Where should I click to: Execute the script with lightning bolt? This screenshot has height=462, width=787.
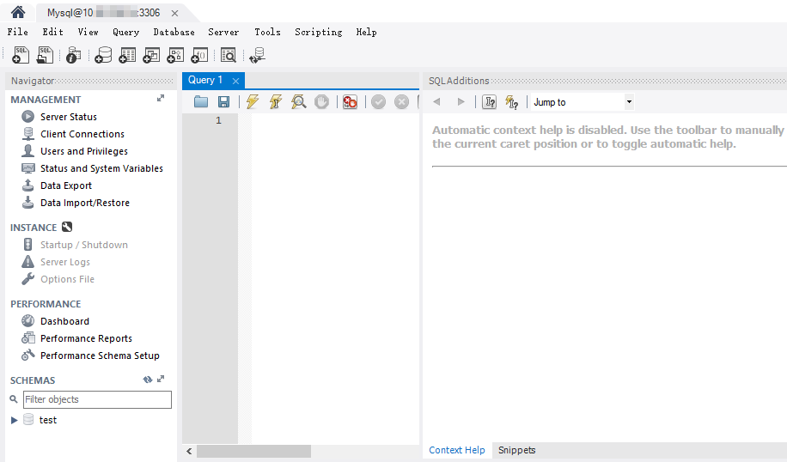click(x=253, y=102)
